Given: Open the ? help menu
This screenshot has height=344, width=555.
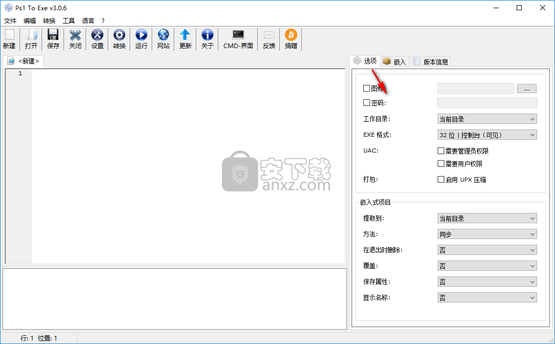Looking at the screenshot, I should click(x=103, y=21).
